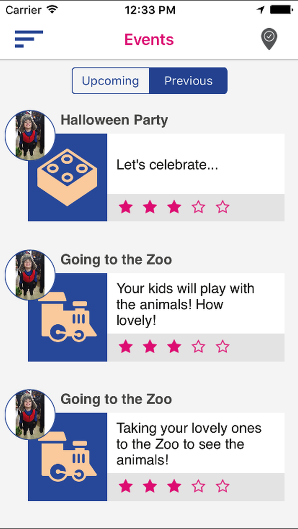Open the hamburger filter menu icon

[29, 39]
